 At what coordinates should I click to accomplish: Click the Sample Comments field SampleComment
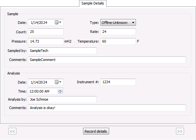[x=107, y=60]
